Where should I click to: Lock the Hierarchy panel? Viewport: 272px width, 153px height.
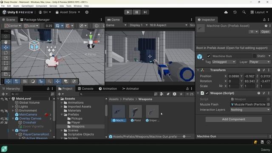click(x=48, y=89)
